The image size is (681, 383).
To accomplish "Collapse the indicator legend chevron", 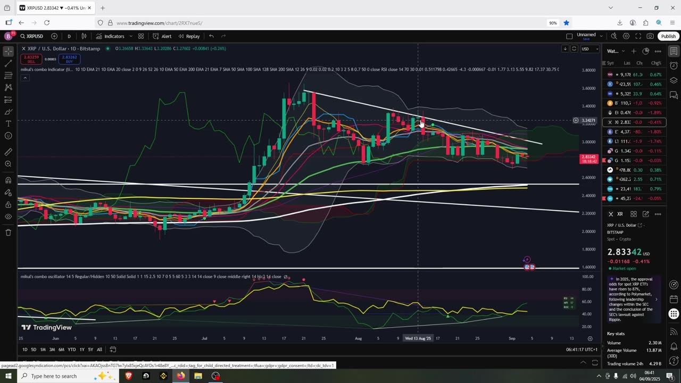I will point(24,78).
